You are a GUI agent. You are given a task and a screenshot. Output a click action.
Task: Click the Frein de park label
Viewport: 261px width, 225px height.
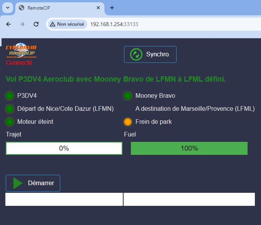coord(154,122)
